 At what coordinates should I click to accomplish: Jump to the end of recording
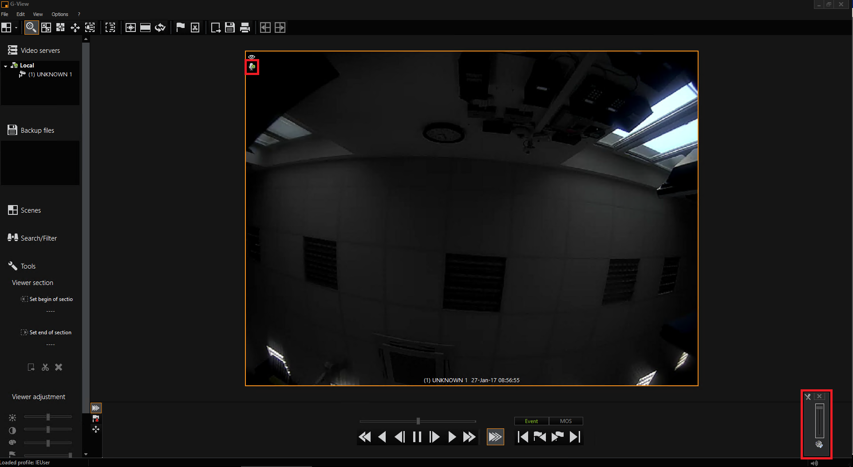click(575, 437)
